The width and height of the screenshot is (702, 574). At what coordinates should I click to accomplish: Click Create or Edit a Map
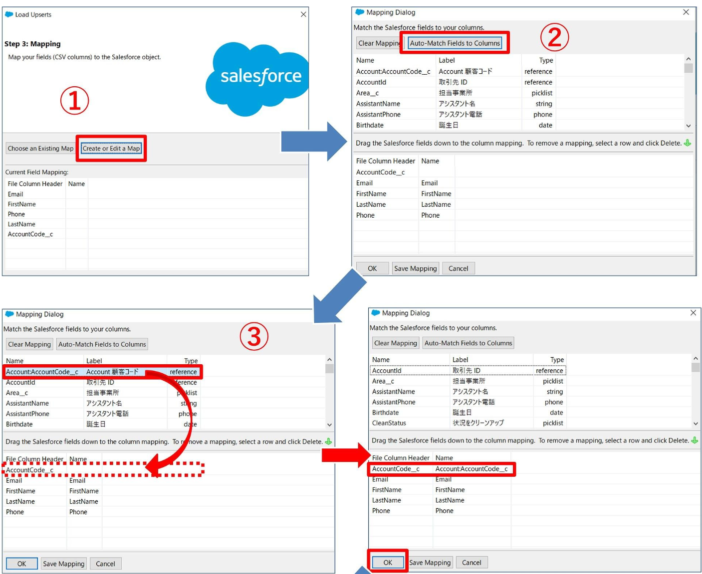(x=111, y=148)
